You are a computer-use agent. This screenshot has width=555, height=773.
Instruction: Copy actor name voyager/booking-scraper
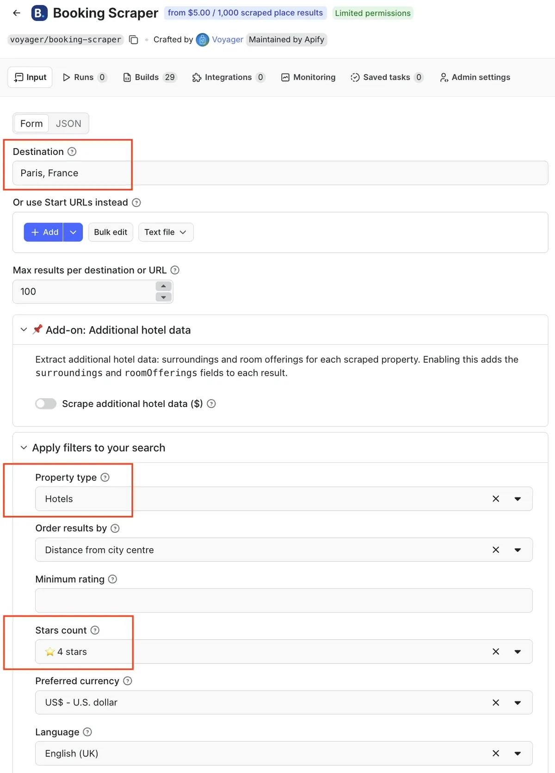click(x=134, y=40)
